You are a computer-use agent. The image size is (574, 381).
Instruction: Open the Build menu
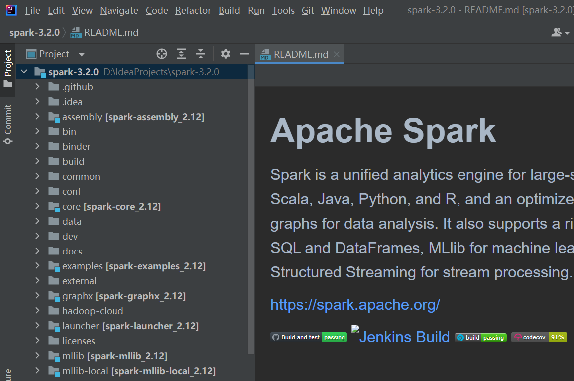point(229,11)
